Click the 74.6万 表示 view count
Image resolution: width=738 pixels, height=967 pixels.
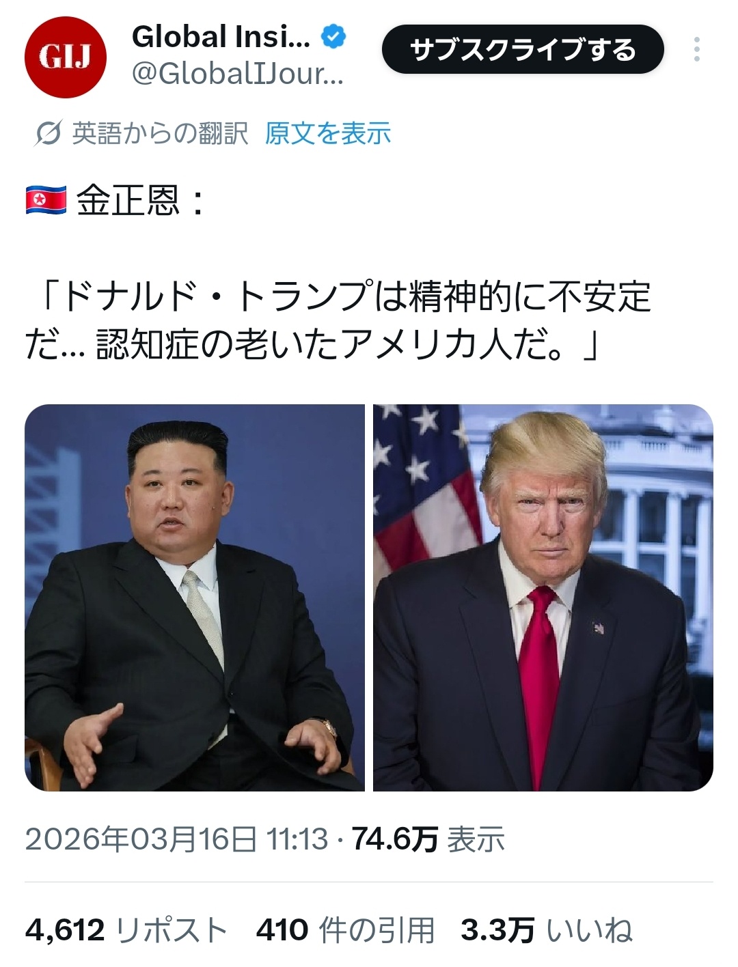tap(428, 839)
